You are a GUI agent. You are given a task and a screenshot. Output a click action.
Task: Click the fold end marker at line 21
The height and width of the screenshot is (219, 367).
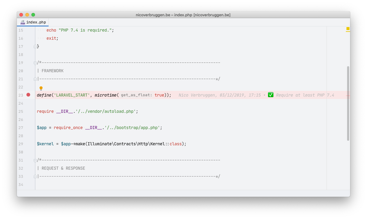[x=35, y=79]
